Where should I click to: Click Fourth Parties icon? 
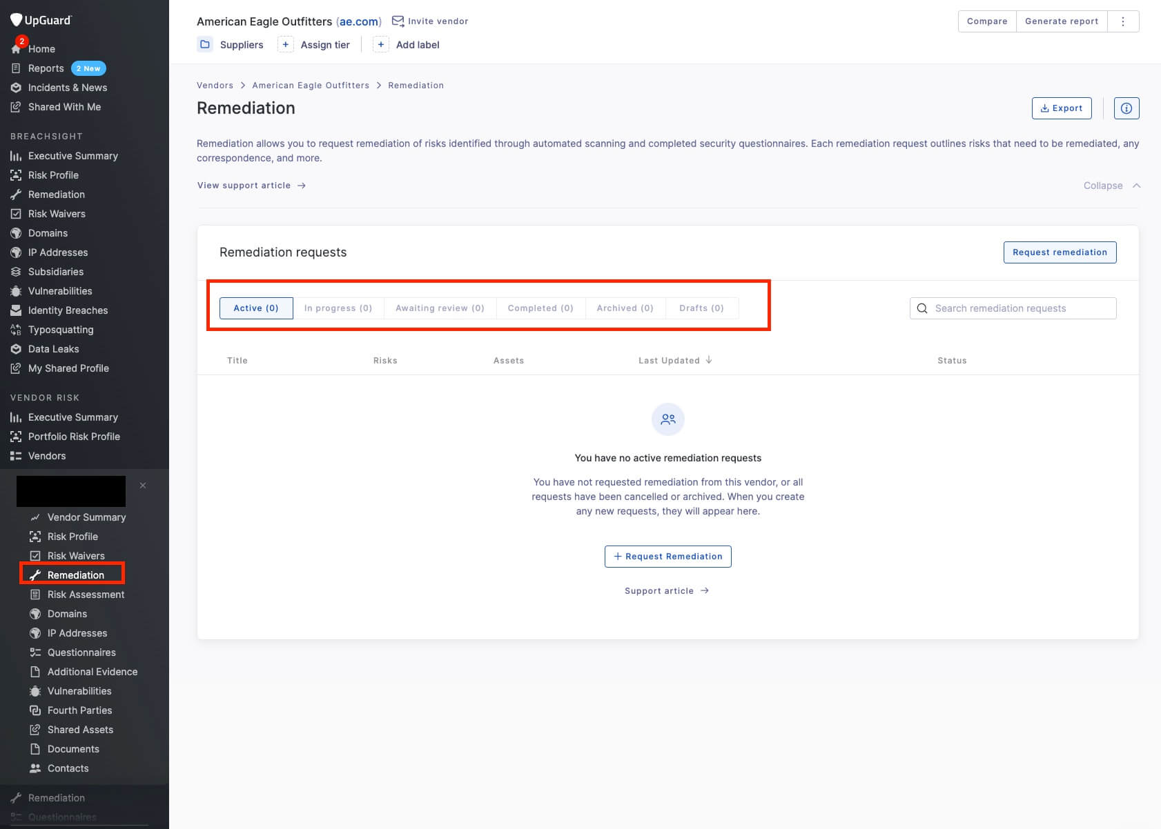(35, 710)
